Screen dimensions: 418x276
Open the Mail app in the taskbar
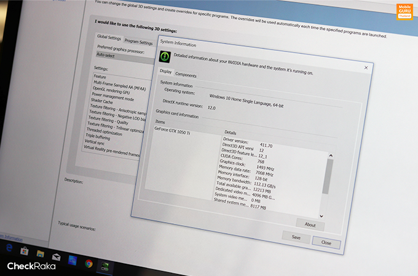point(57,256)
